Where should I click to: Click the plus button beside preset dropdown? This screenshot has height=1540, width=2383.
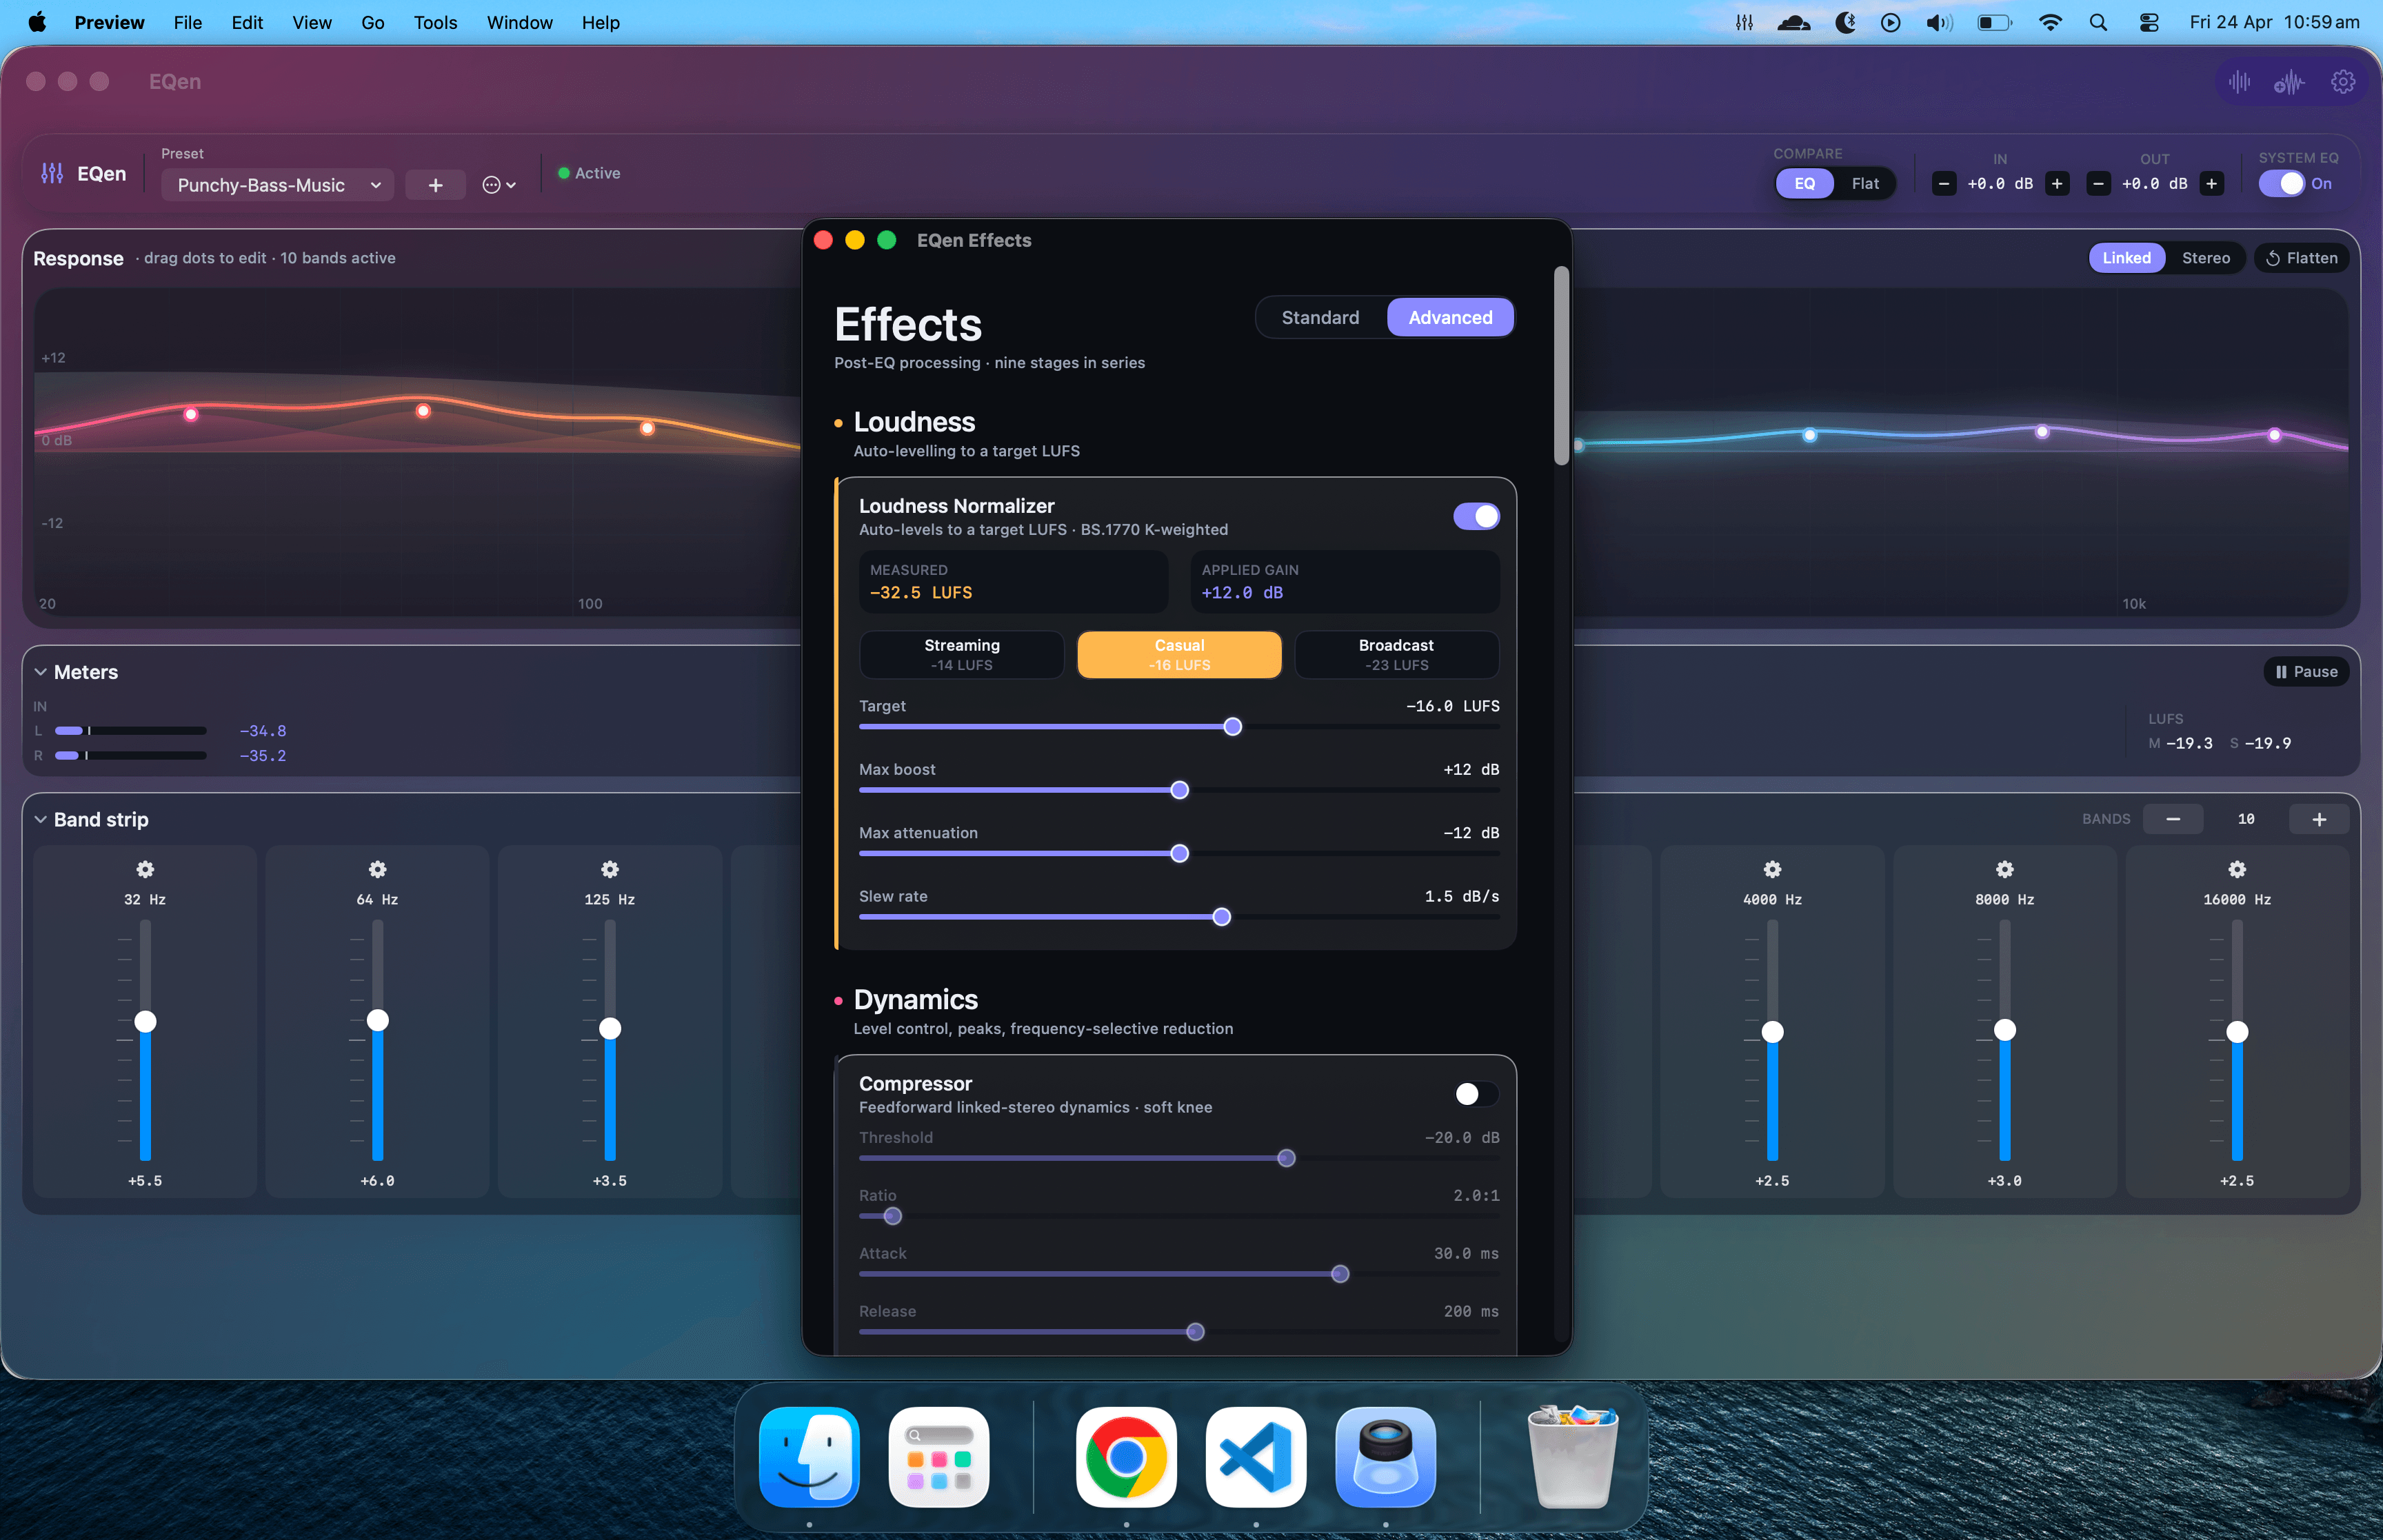(435, 185)
